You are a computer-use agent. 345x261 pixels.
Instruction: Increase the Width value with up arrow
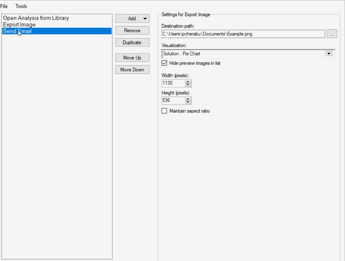coord(188,81)
